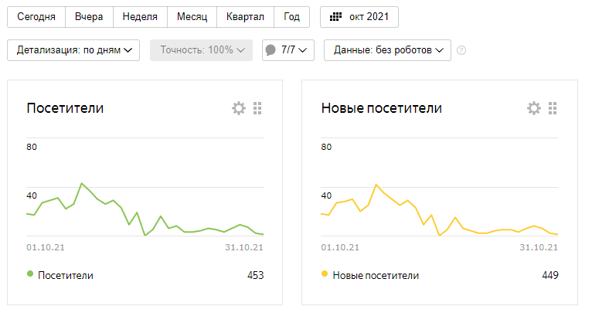Select the Вчера period tab

click(89, 16)
